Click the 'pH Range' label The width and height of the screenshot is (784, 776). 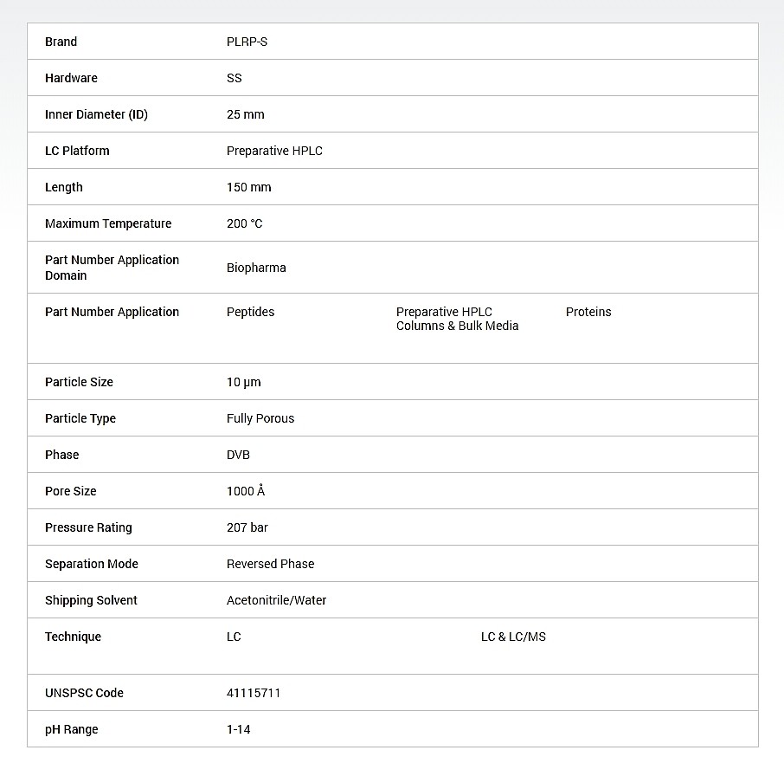click(72, 729)
